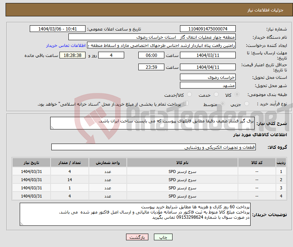Select the کالا/خدمت radio button
Screen dimensions: 293x247
coord(190,94)
